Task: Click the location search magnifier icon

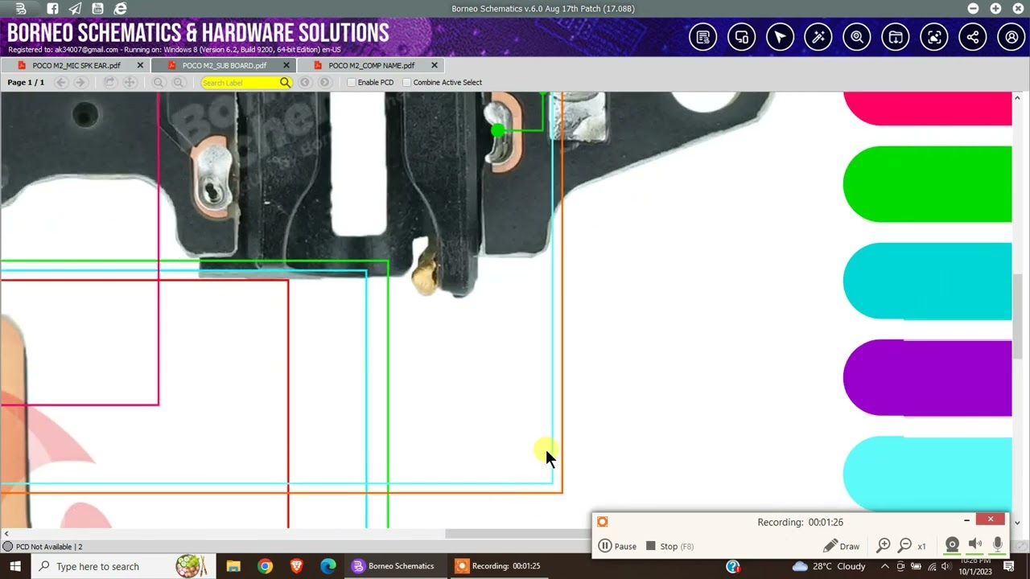Action: tap(857, 37)
